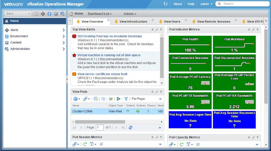
Task: Click refresh icon in Pod Capacity Metrics toolbar
Action: tap(182, 144)
